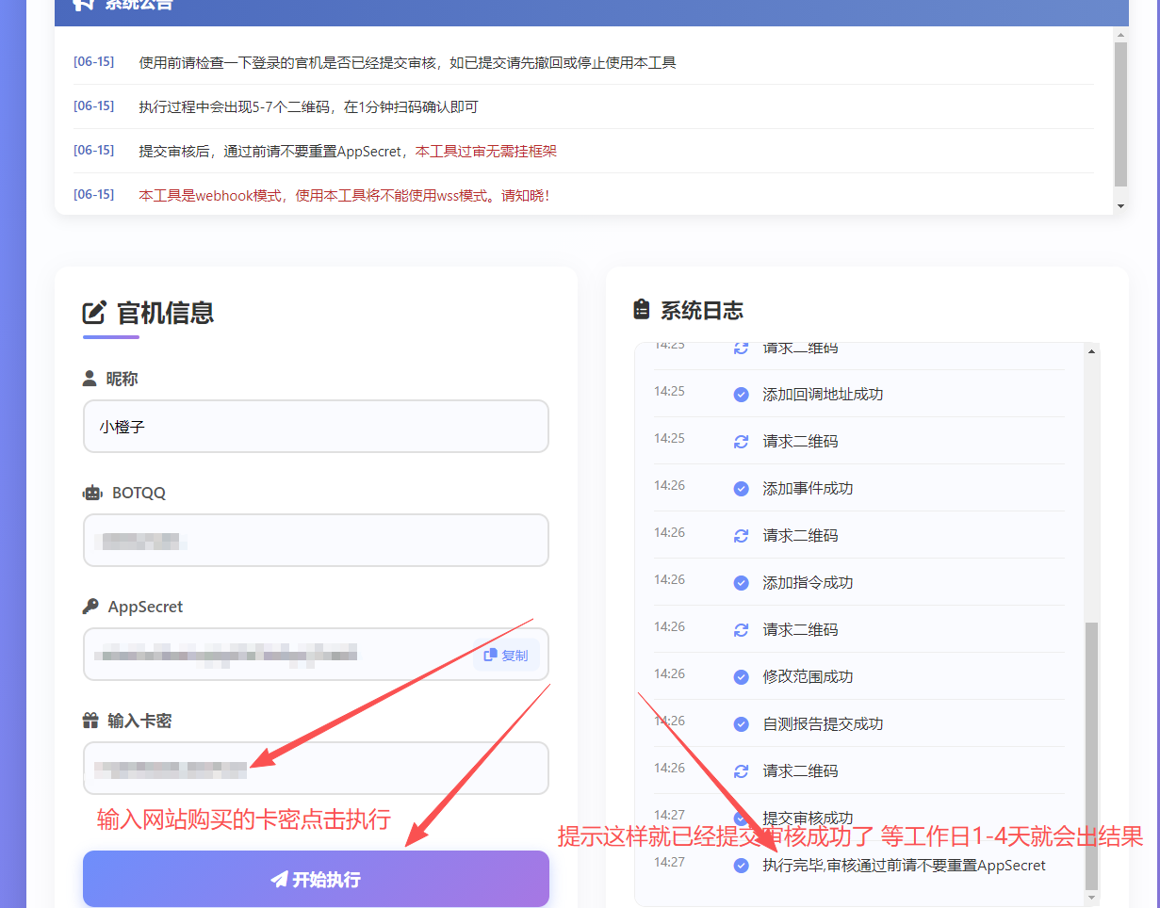The height and width of the screenshot is (908, 1160).
Task: Click checkmark icon next to 添加回调地址成功
Action: coord(741,395)
